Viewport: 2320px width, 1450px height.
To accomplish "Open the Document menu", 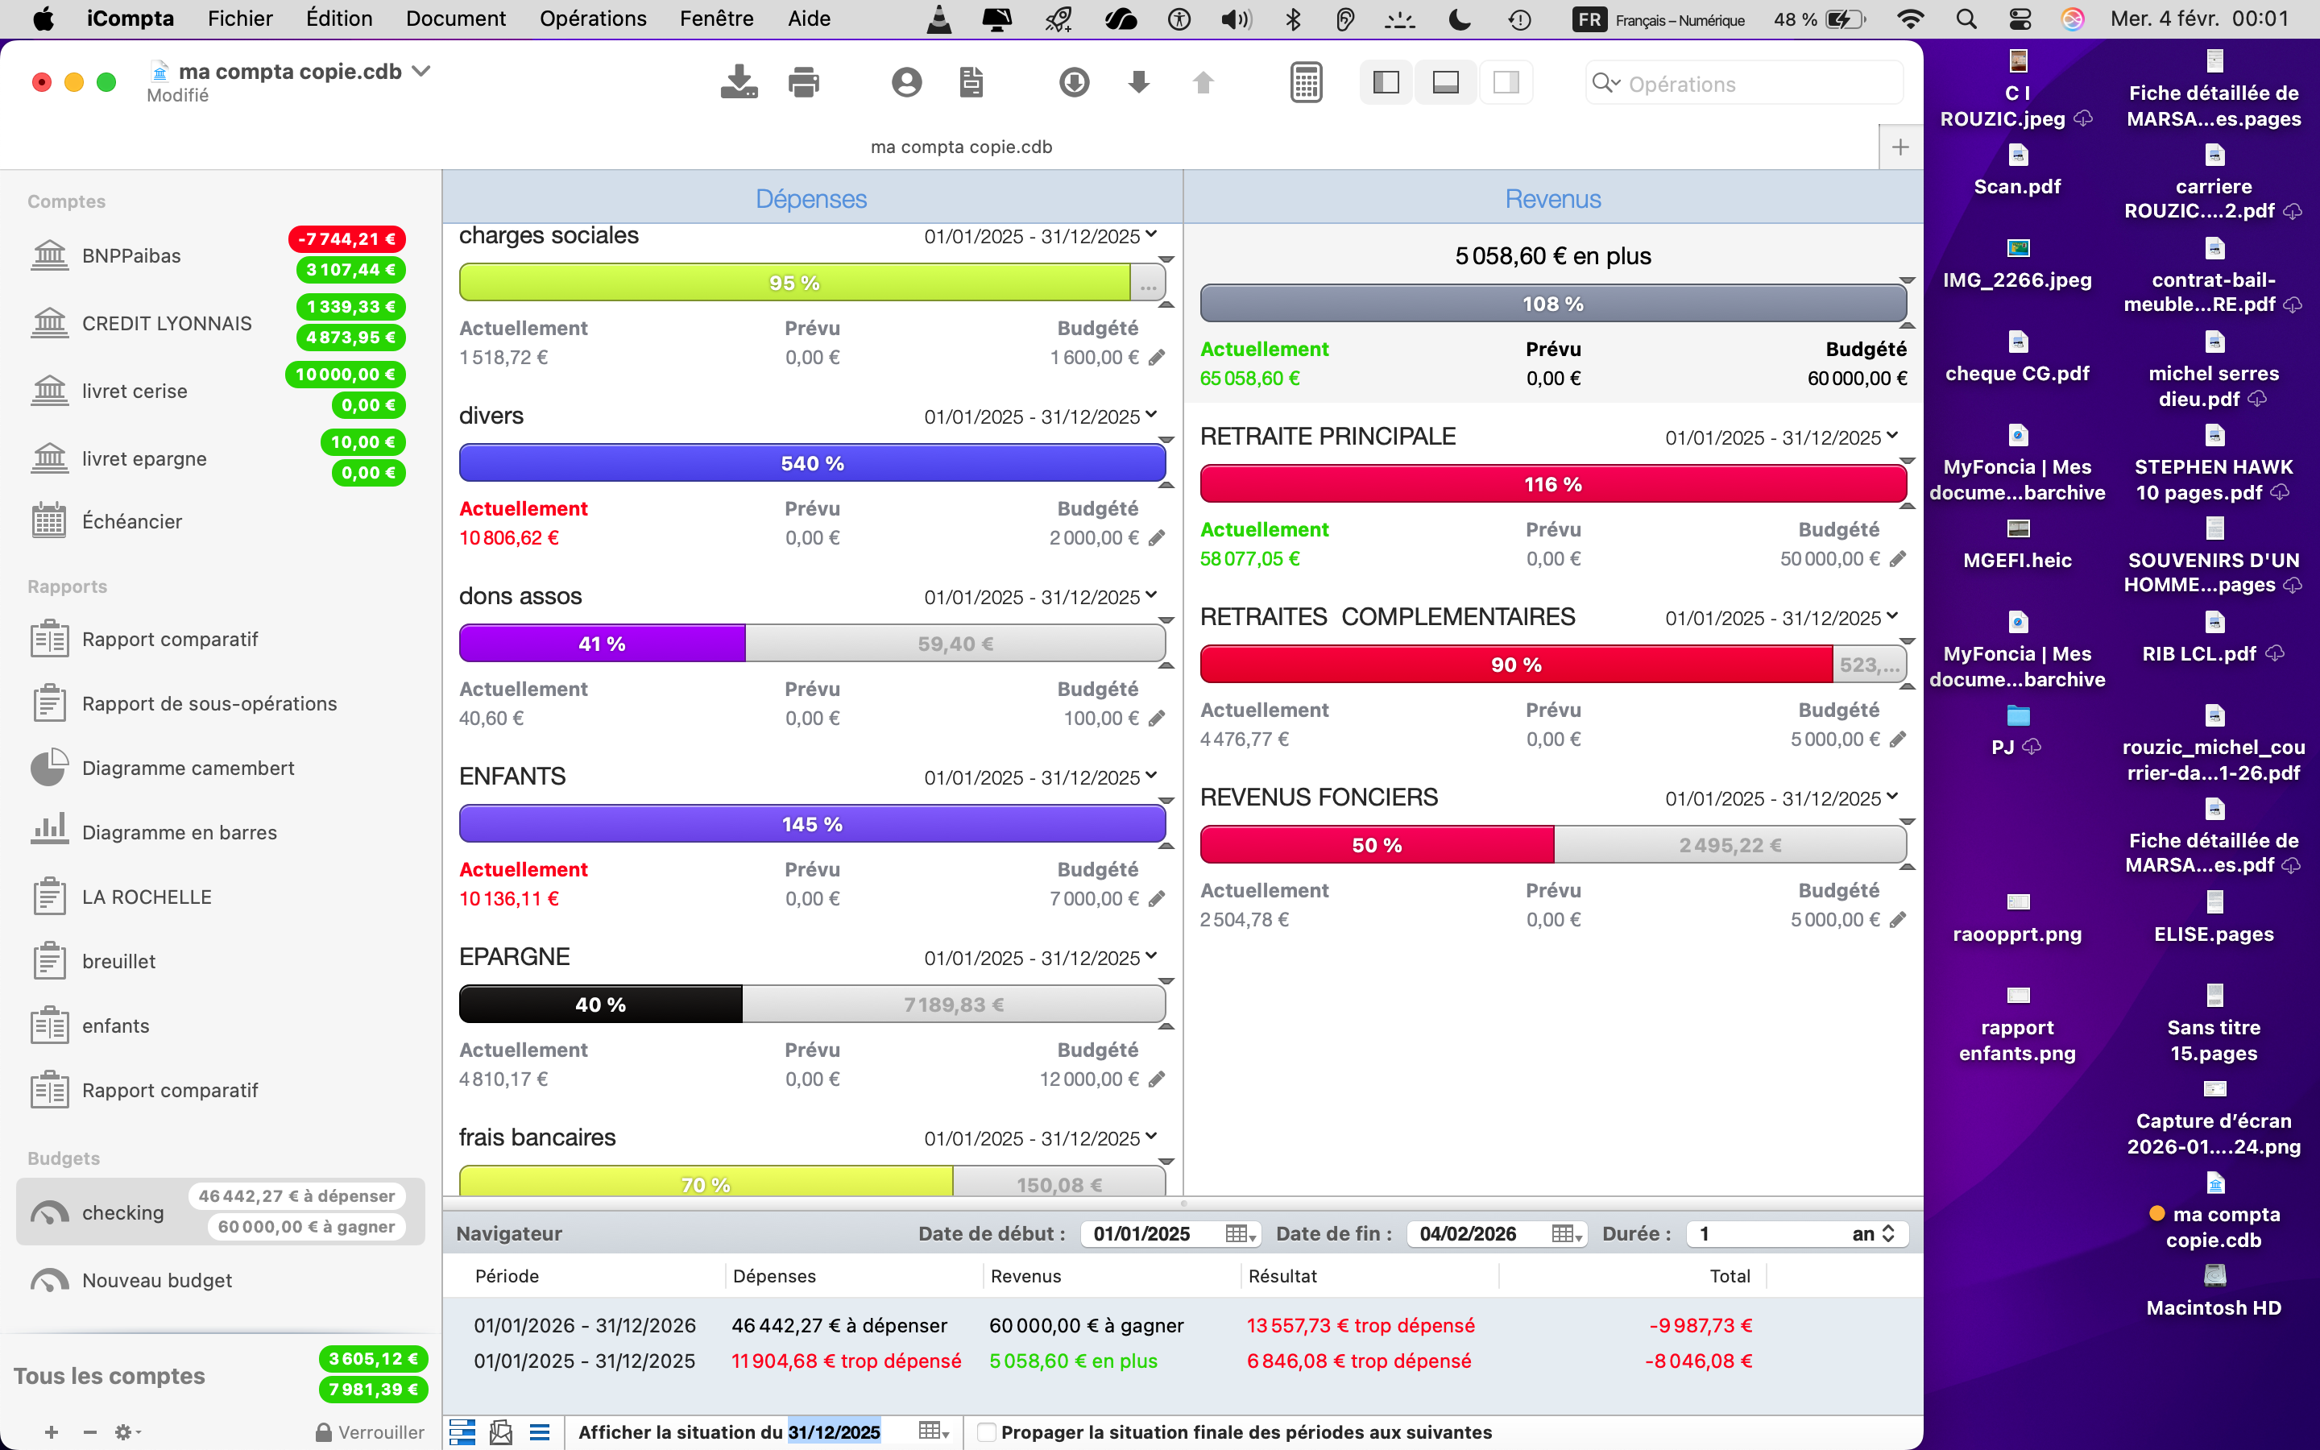I will (x=455, y=19).
